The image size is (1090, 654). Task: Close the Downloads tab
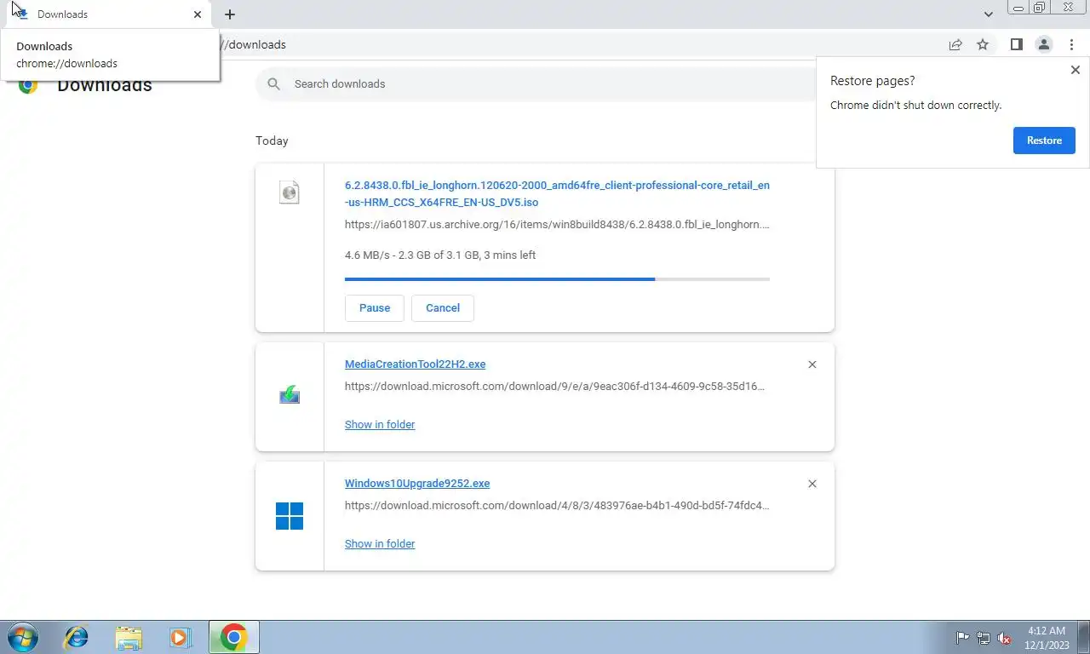click(198, 14)
